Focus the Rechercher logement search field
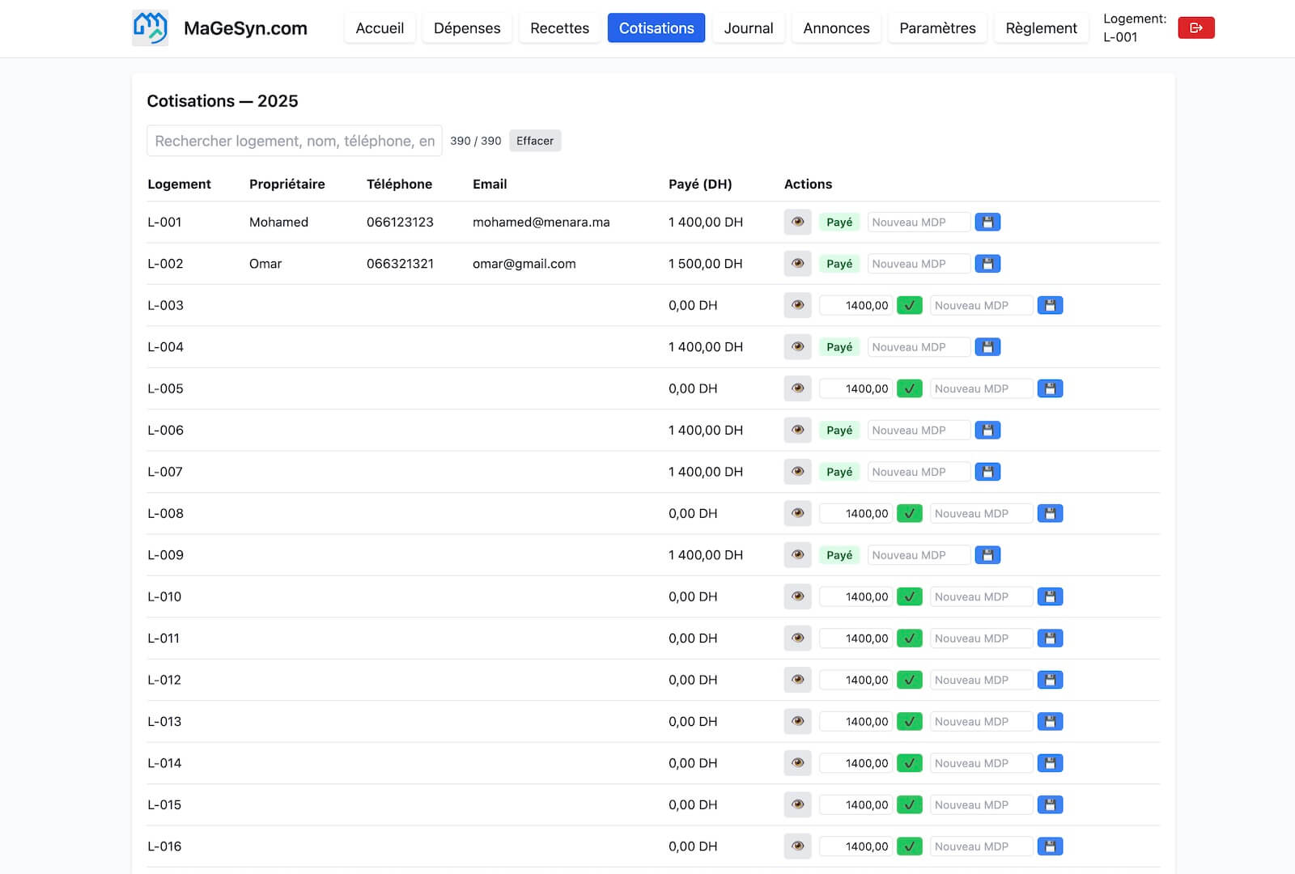 [294, 141]
